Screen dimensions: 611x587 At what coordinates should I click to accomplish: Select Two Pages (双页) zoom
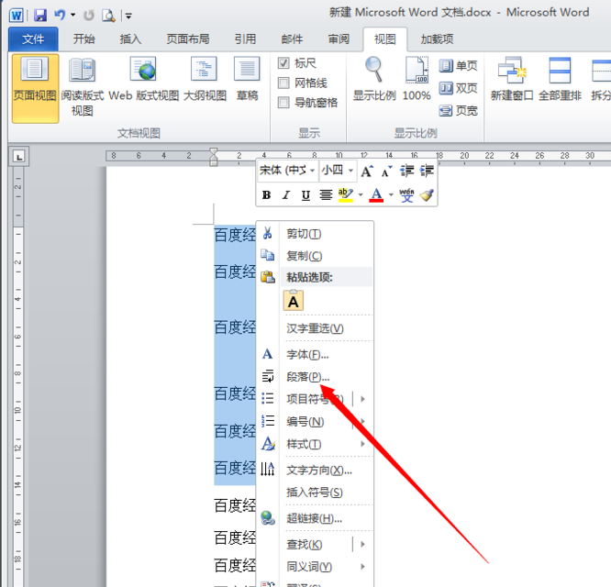(459, 88)
